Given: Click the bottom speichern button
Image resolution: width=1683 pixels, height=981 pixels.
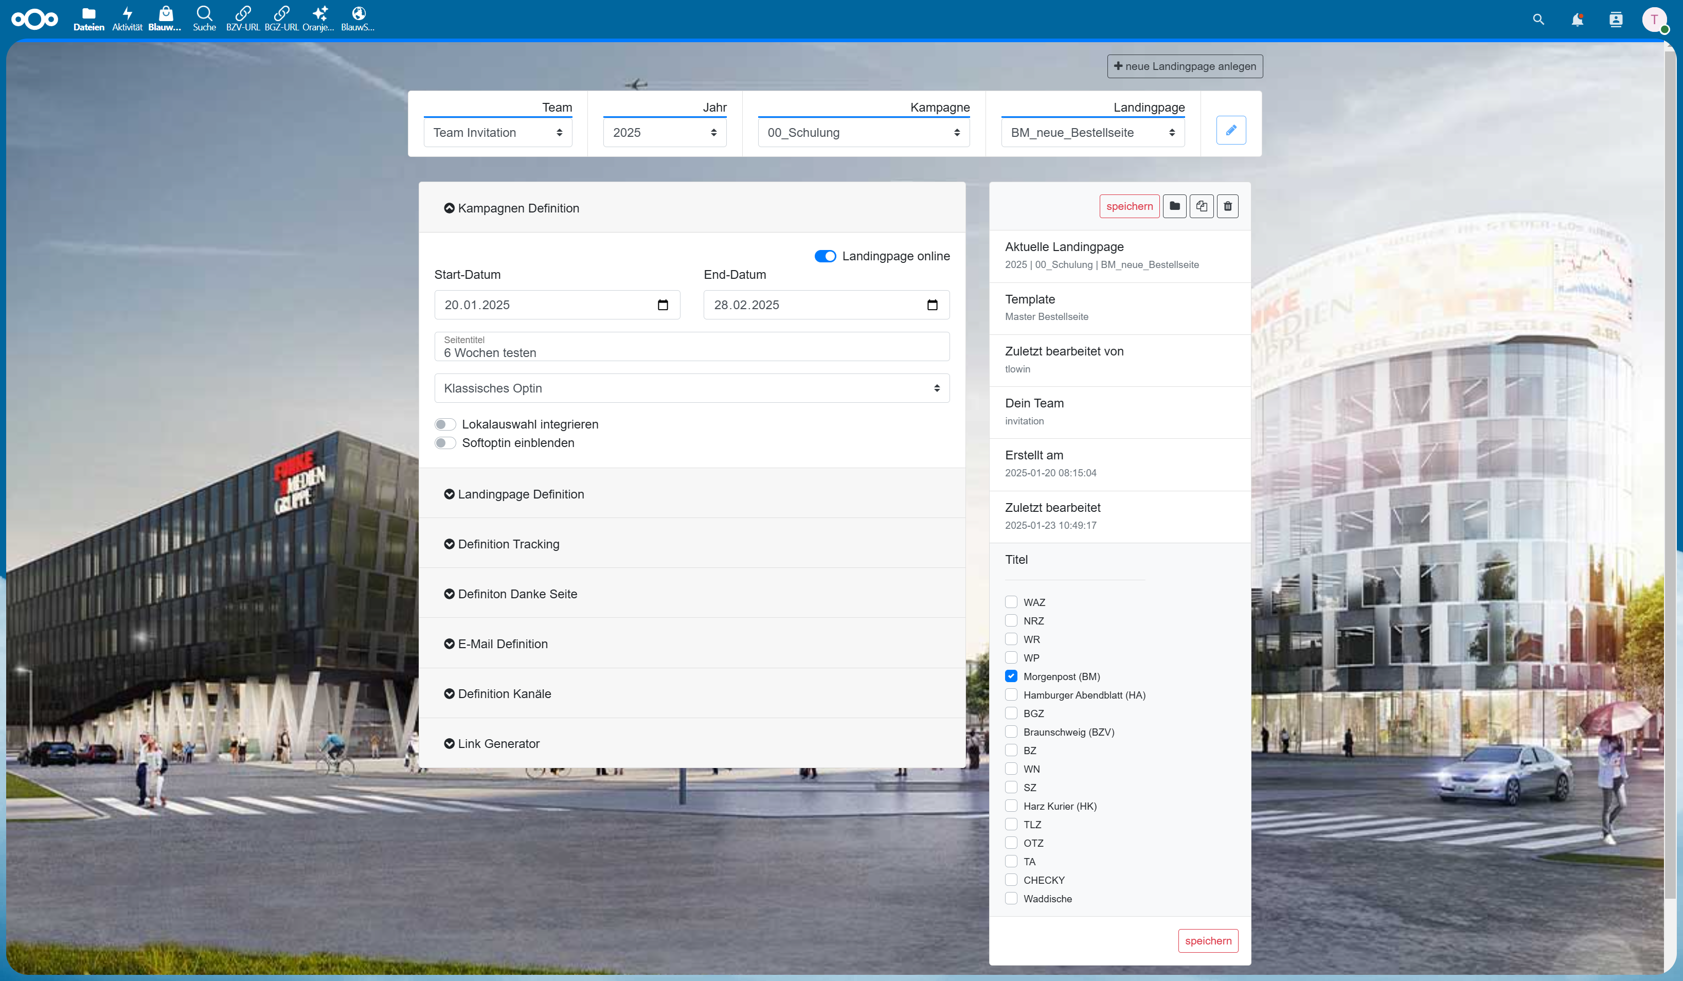Looking at the screenshot, I should point(1208,940).
